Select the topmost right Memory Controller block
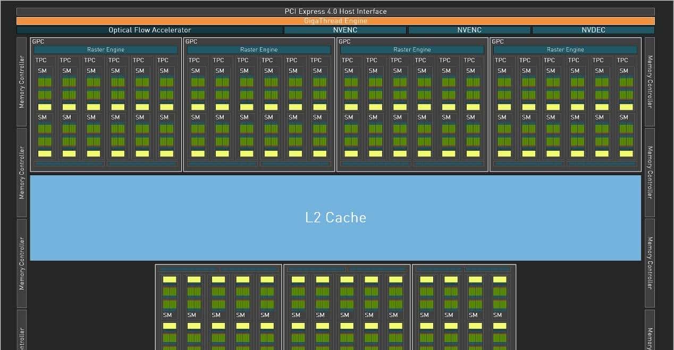 (x=650, y=81)
